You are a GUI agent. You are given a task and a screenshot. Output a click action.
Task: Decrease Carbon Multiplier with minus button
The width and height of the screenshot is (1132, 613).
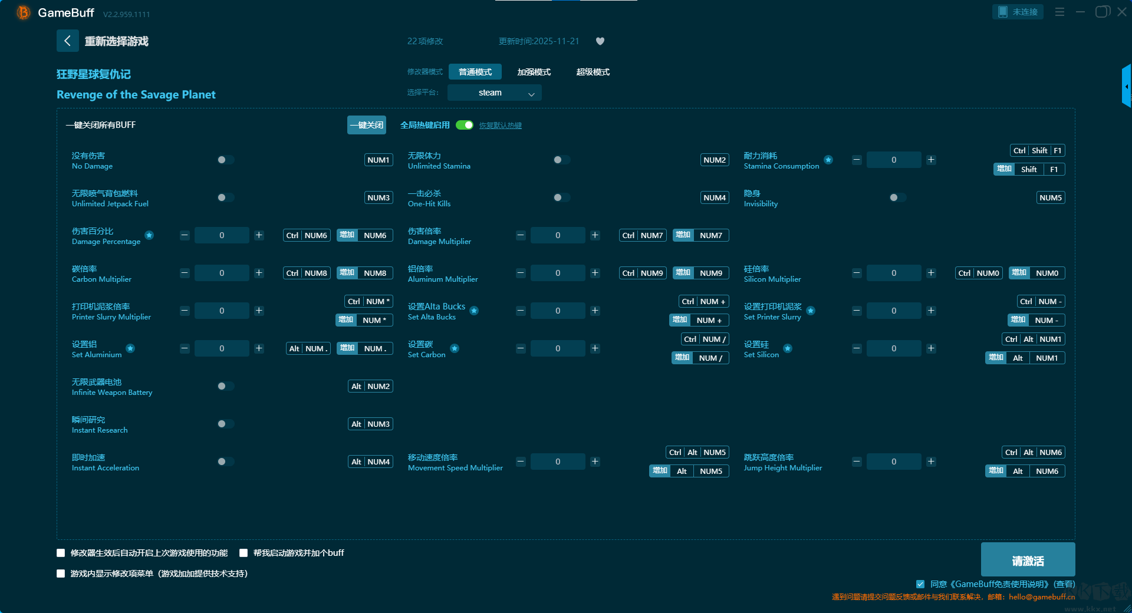185,273
